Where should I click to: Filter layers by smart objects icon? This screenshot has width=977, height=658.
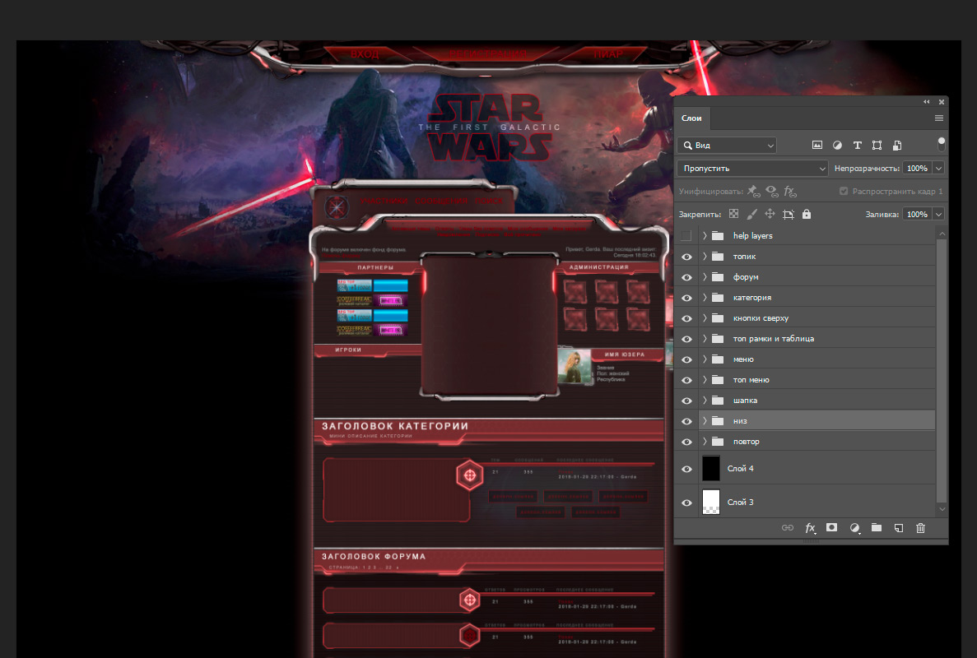897,145
